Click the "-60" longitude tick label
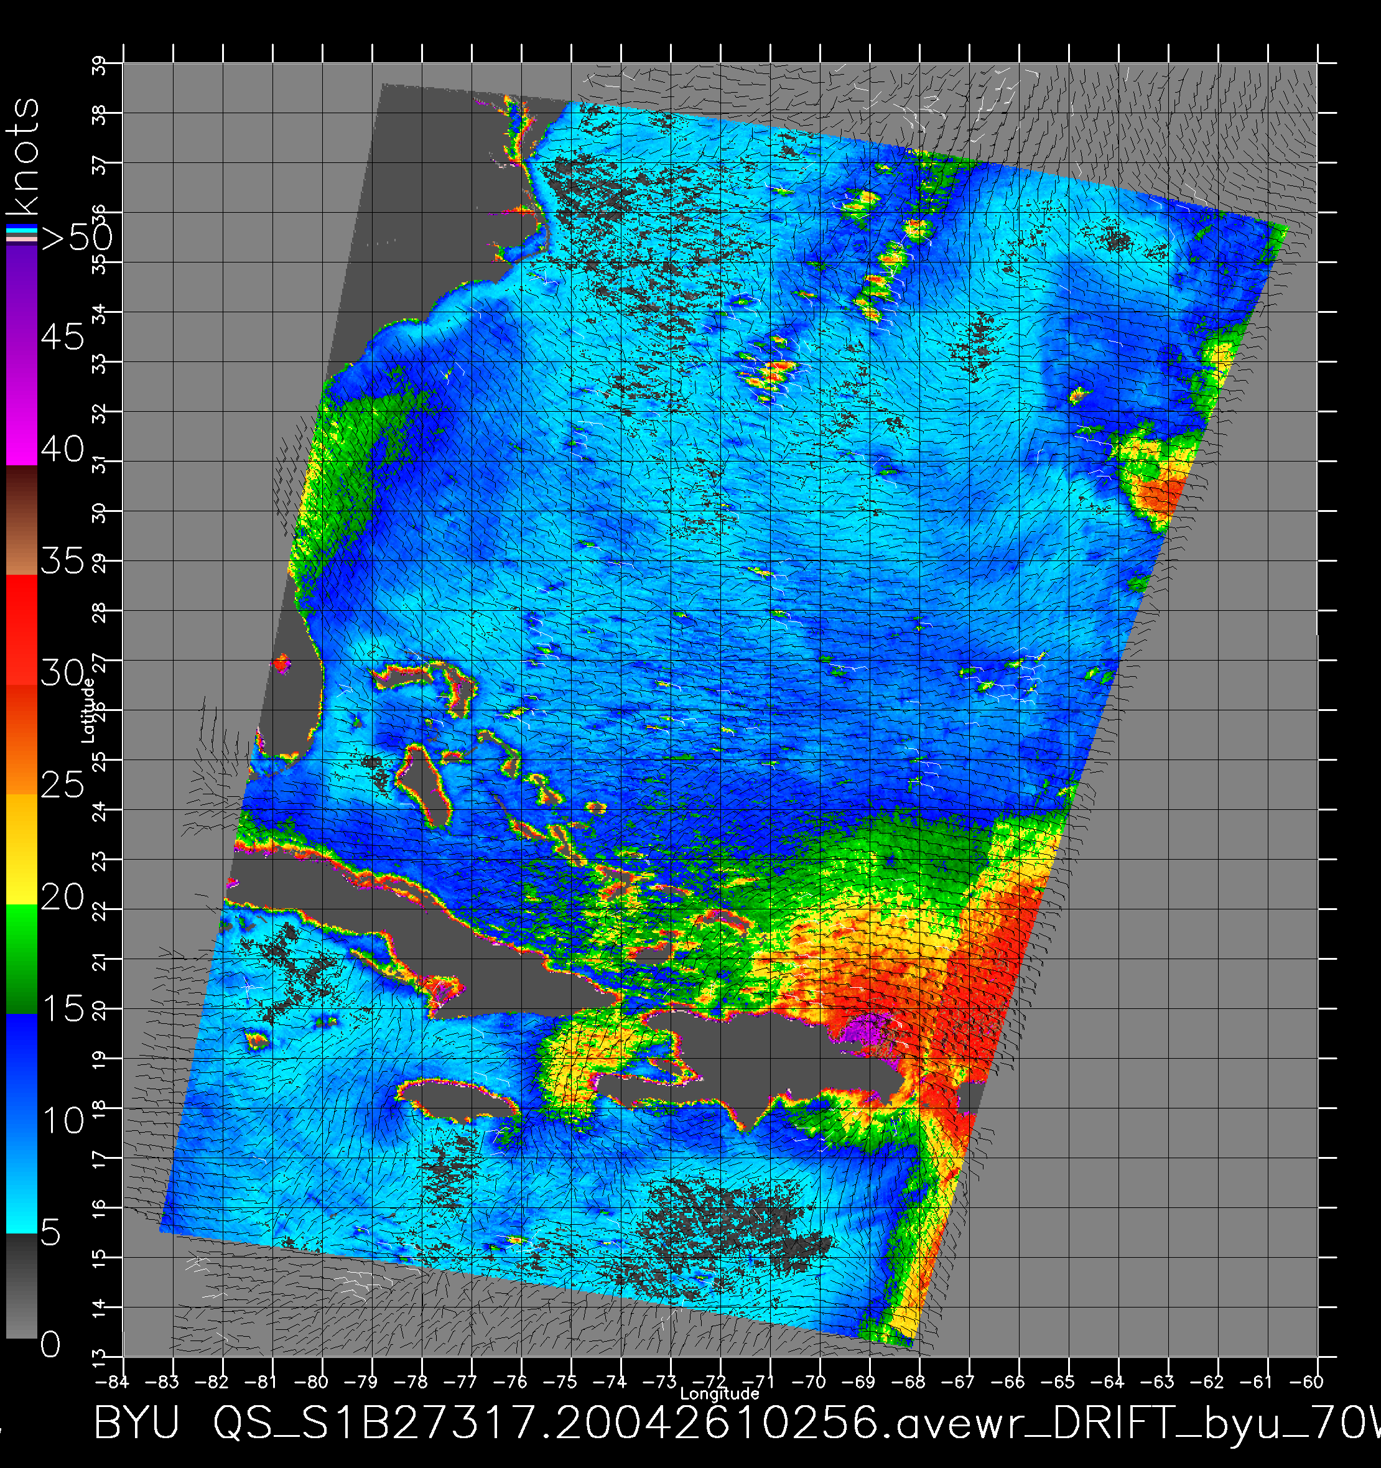Viewport: 1381px width, 1468px height. [1306, 1382]
